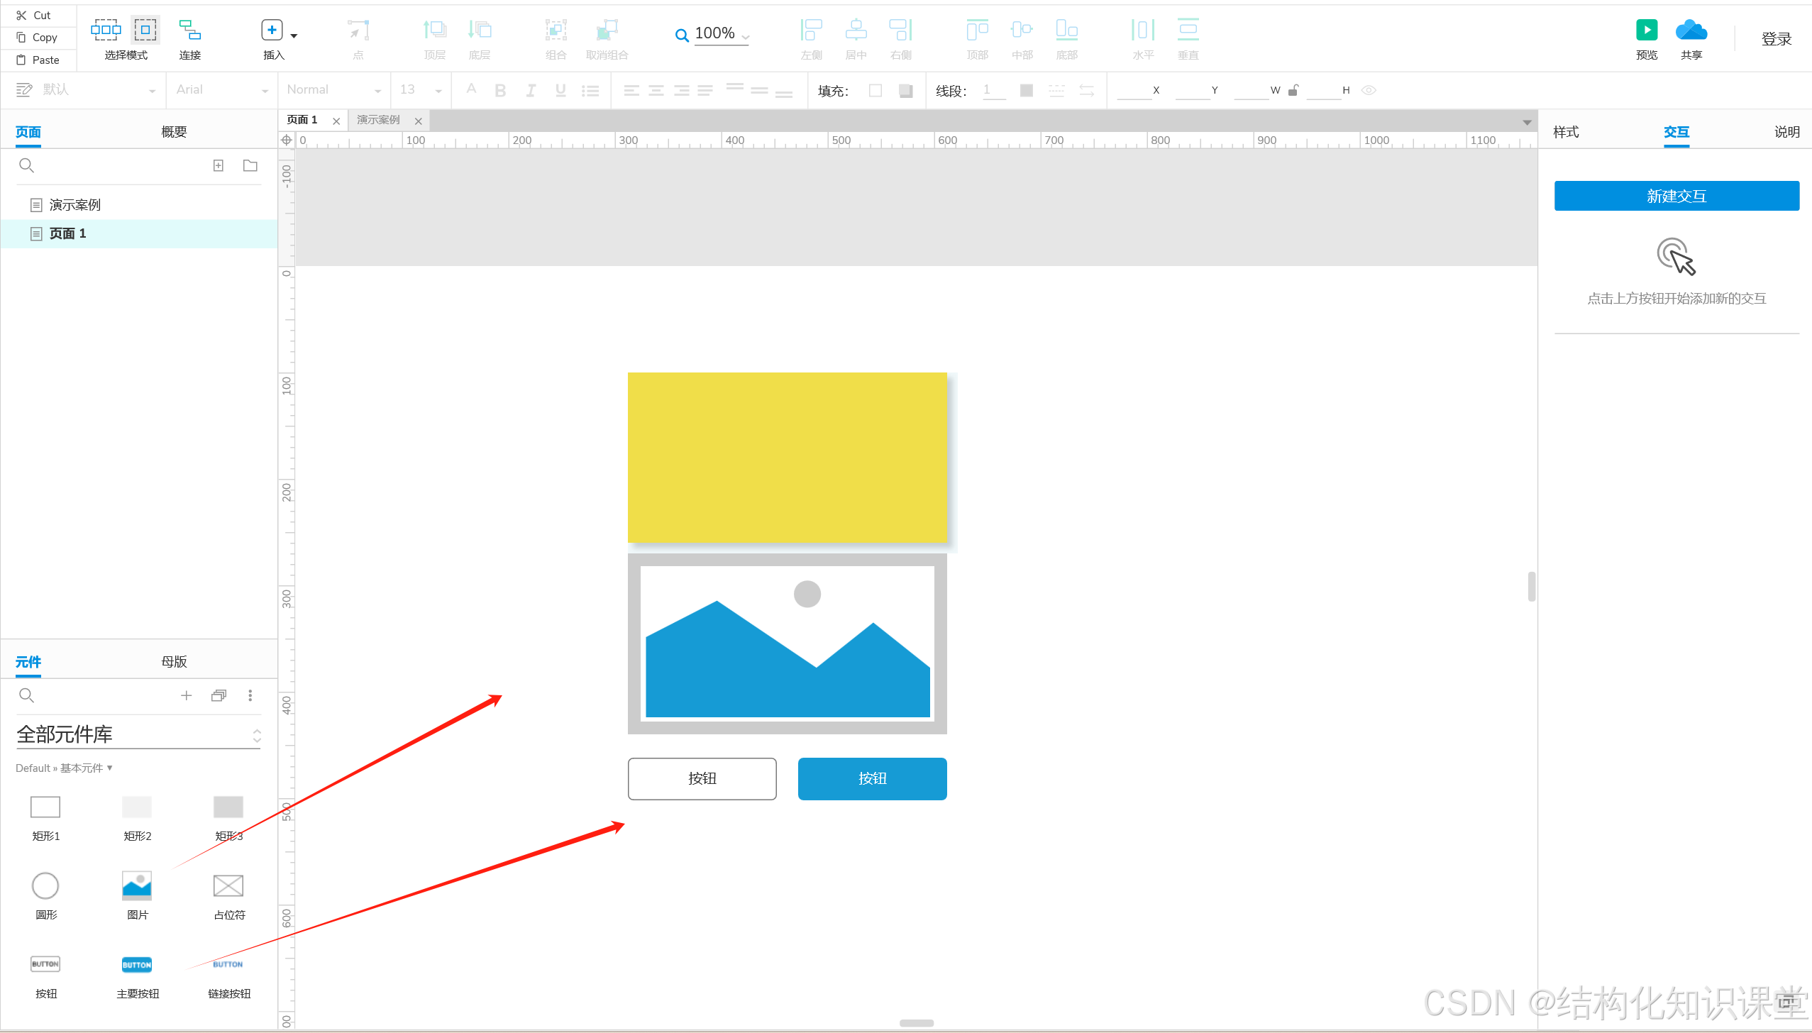
Task: Click the line width field
Action: (x=993, y=90)
